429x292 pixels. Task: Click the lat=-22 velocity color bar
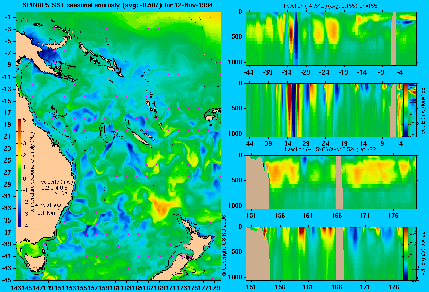[x=405, y=254]
